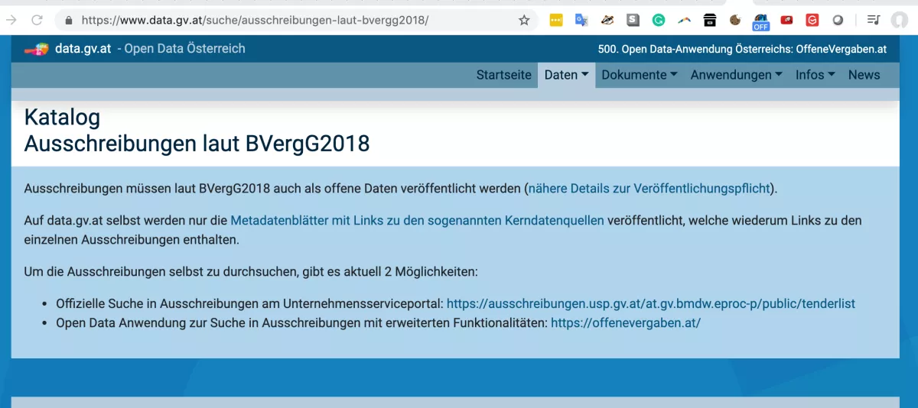Open the ausschreibungen.usp.gv.at tenderlist link
This screenshot has height=408, width=918.
[651, 304]
